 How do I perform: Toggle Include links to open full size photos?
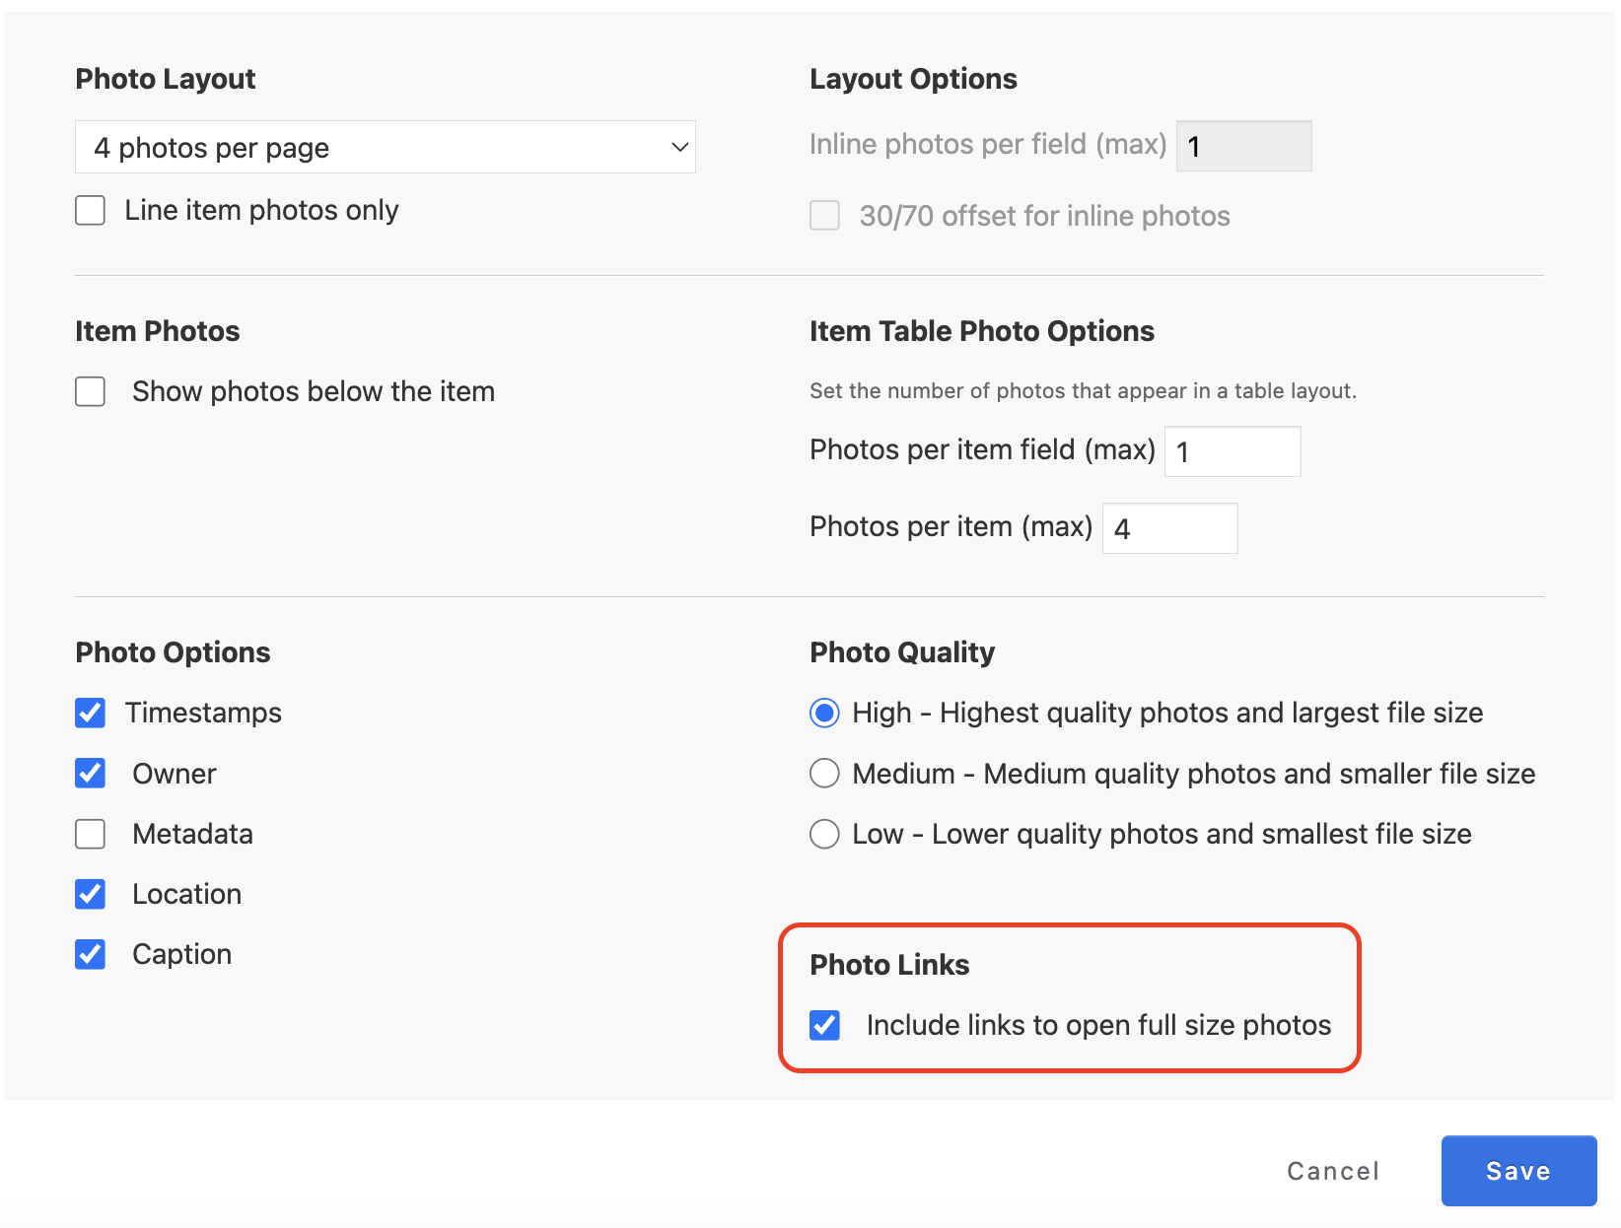click(x=824, y=1025)
